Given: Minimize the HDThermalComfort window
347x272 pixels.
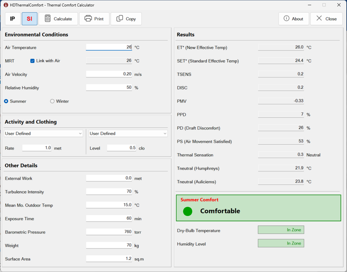Looking at the screenshot, I should (x=310, y=5).
